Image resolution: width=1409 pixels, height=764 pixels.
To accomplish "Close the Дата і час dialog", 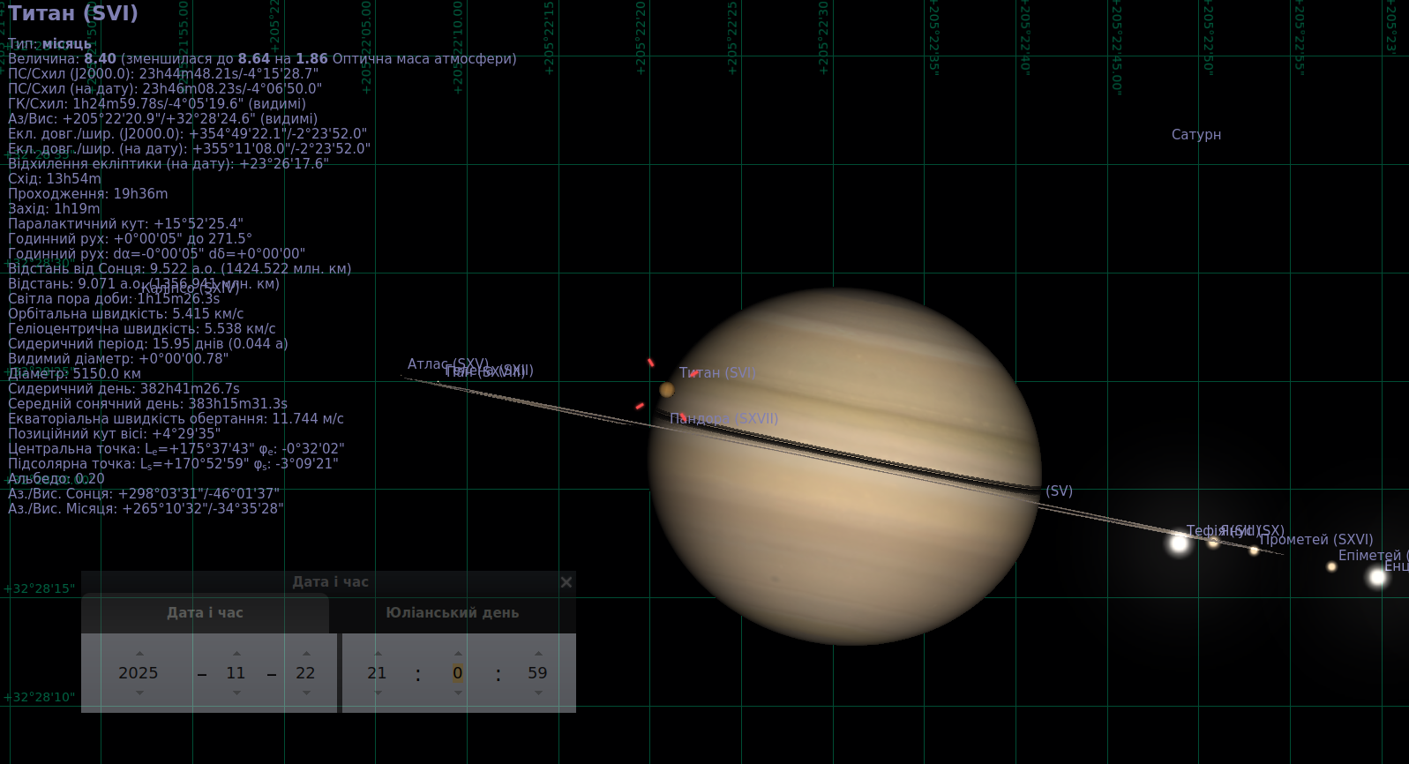I will point(566,582).
